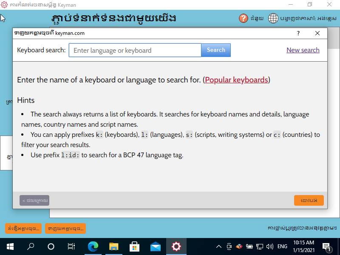The image size is (340, 255).
Task: Open the Windows Start menu
Action: click(x=10, y=246)
